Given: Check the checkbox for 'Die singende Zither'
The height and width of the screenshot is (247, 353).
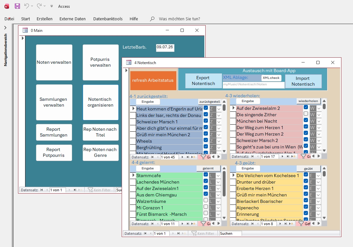Looking at the screenshot, I should 306,114.
